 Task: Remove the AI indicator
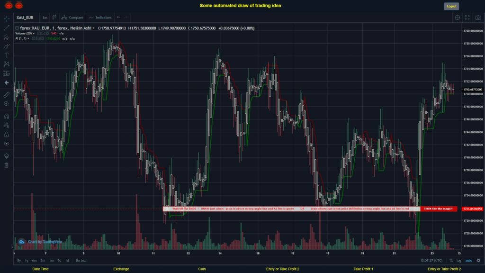point(42,39)
